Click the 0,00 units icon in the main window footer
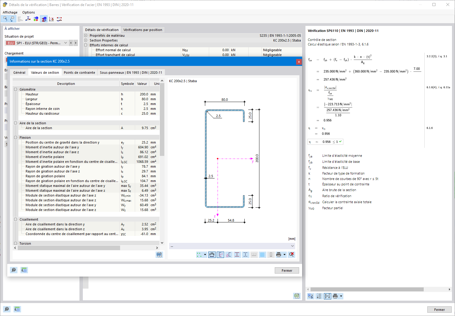The height and width of the screenshot is (316, 455). pos(17,309)
